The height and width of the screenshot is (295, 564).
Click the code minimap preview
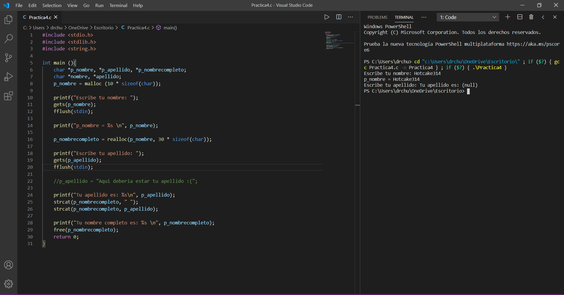coord(339,40)
